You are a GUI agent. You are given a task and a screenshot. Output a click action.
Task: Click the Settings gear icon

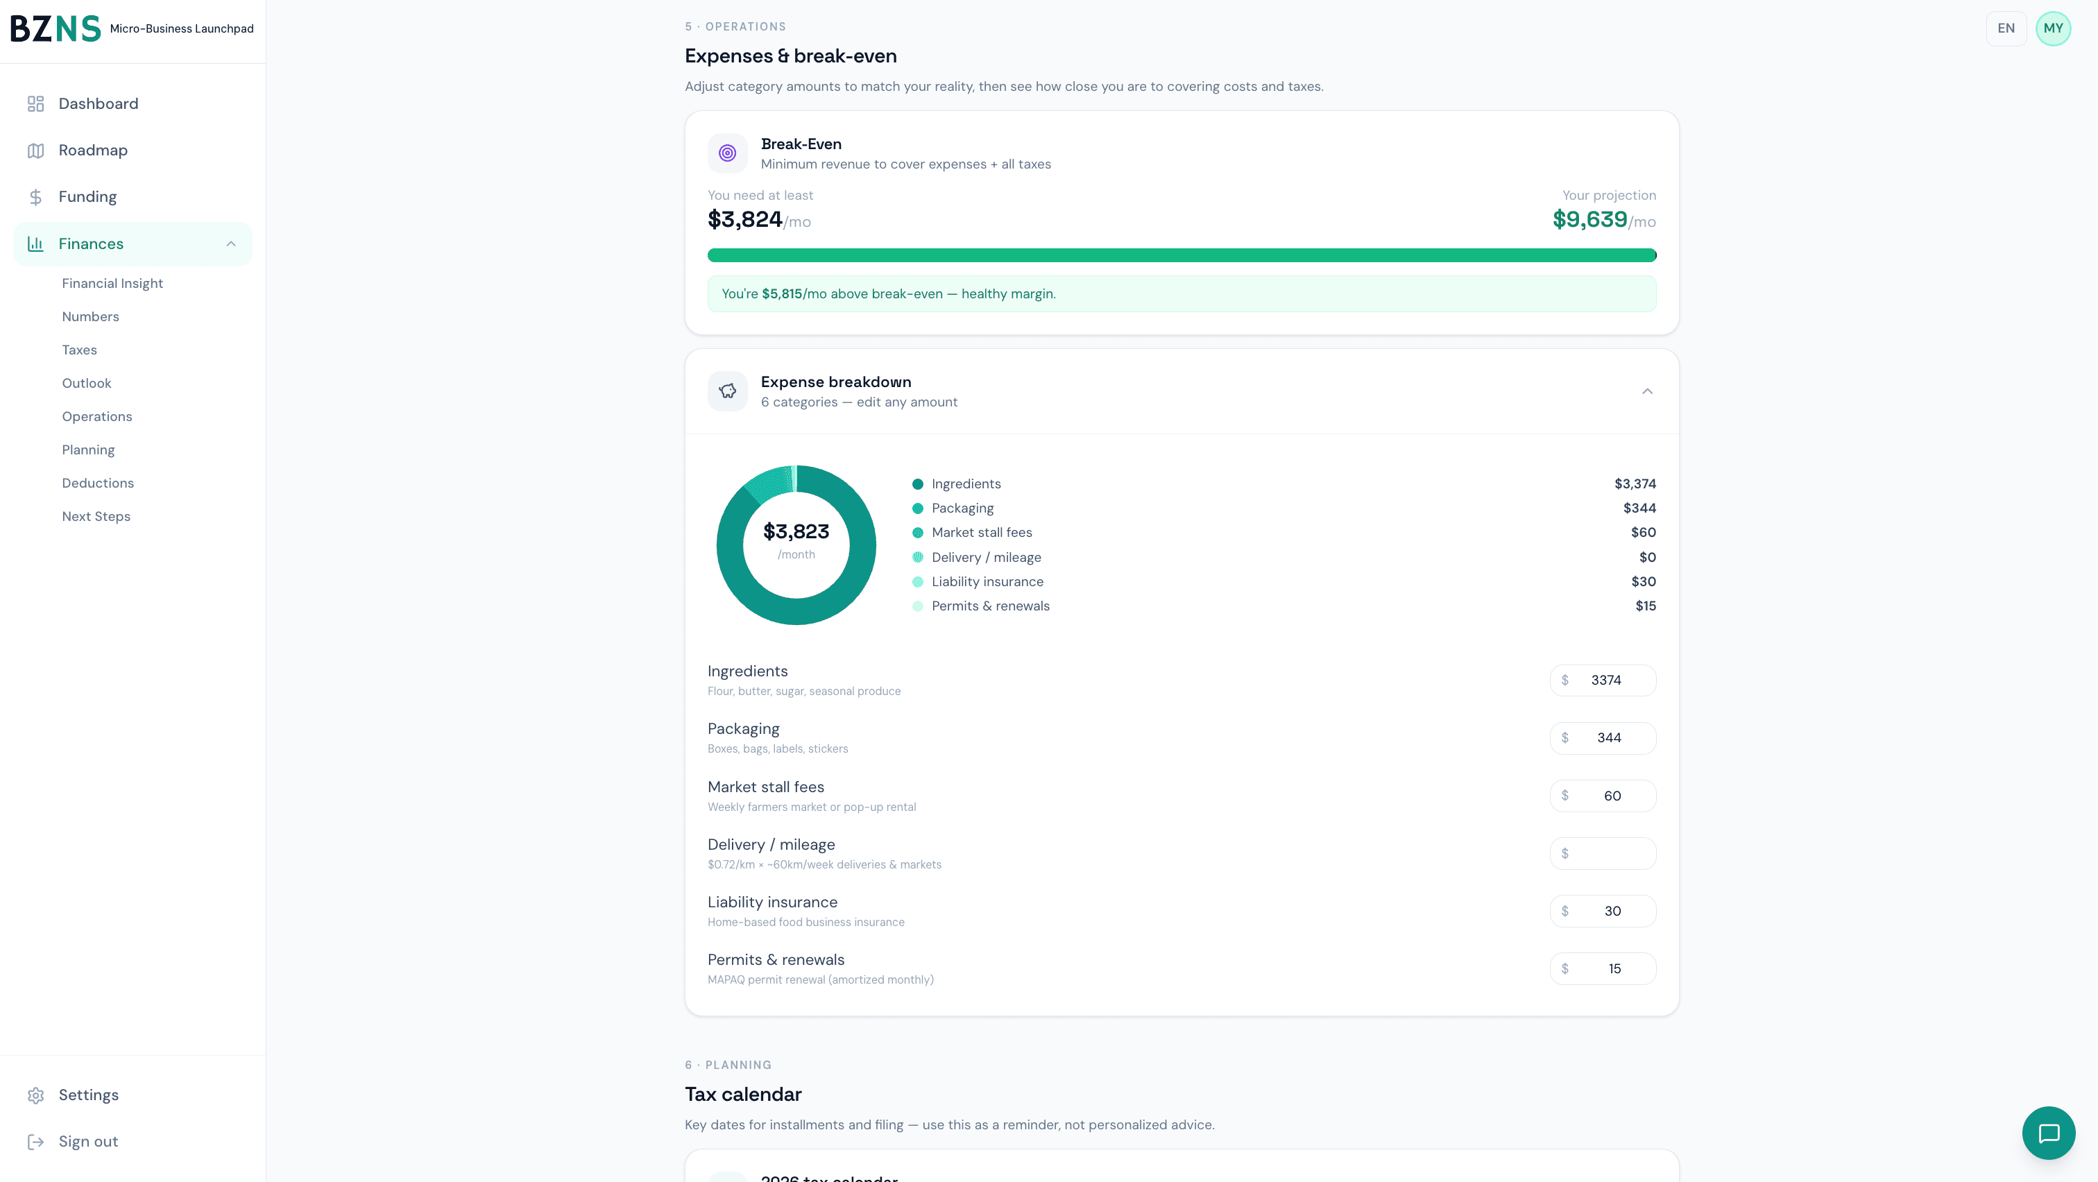[36, 1095]
